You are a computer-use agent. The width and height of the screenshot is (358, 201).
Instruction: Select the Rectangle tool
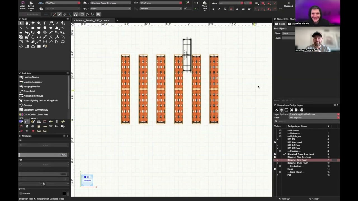pyautogui.click(x=33, y=28)
